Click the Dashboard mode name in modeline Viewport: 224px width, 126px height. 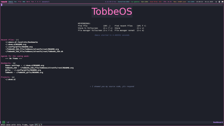coord(218,122)
